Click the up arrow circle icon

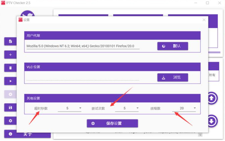pos(212,98)
